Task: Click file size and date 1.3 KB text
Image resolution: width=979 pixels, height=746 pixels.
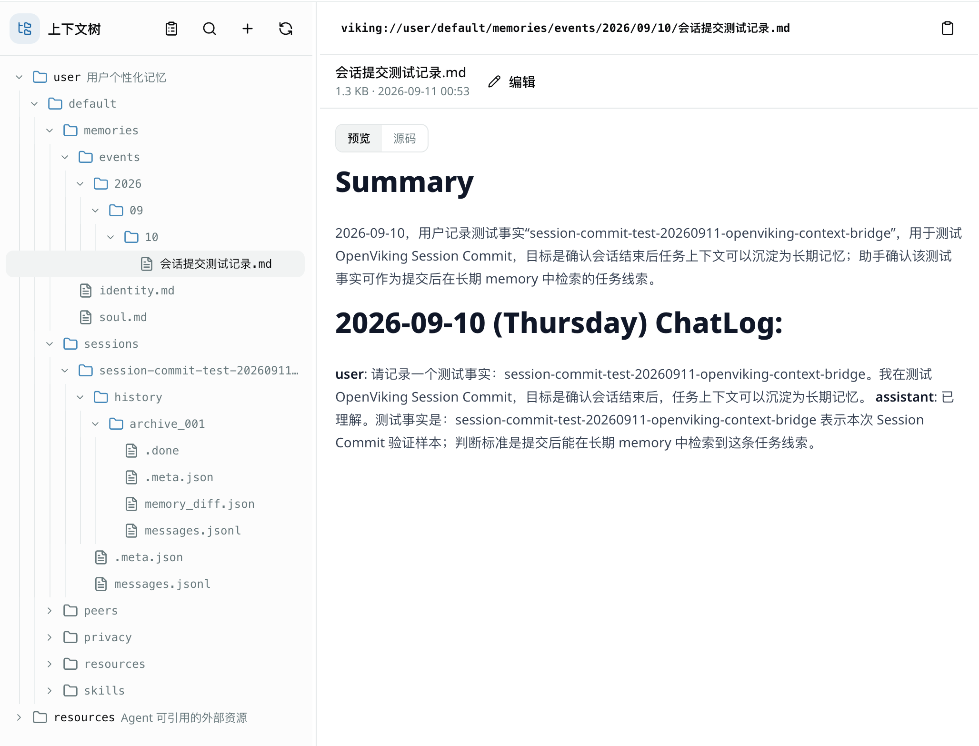Action: 402,91
